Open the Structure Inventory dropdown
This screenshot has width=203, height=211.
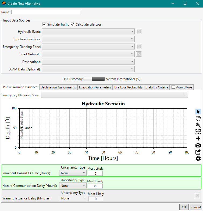pos(88,39)
